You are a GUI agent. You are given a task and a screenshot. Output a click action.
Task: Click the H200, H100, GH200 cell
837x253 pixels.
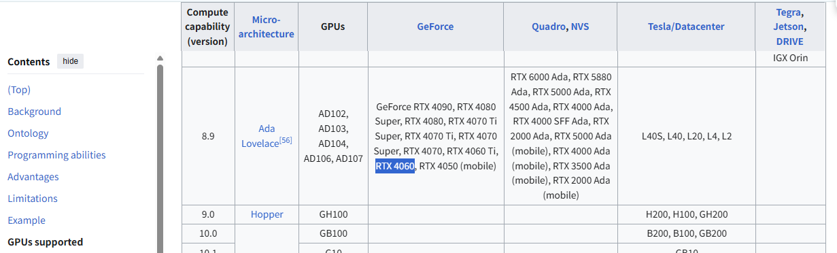click(x=687, y=214)
